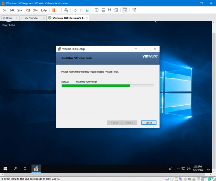216x181 pixels.
Task: Open the Tabs menu
Action: pyautogui.click(x=35, y=10)
